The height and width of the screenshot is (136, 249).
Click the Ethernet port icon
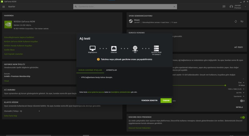point(114,48)
